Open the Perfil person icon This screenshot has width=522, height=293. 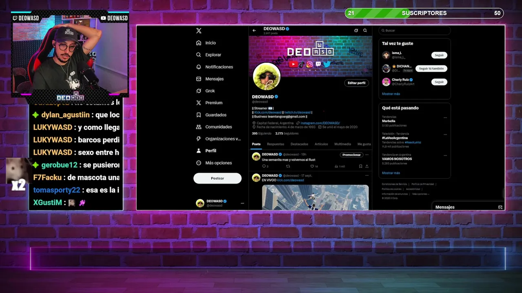point(199,151)
